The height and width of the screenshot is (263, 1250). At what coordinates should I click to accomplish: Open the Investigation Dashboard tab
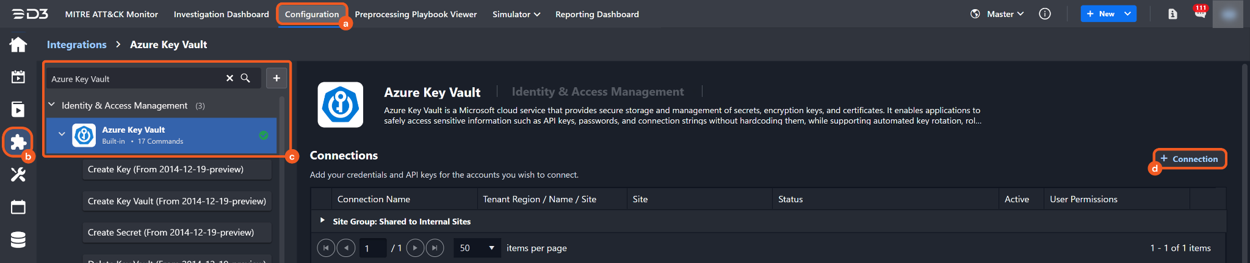221,14
